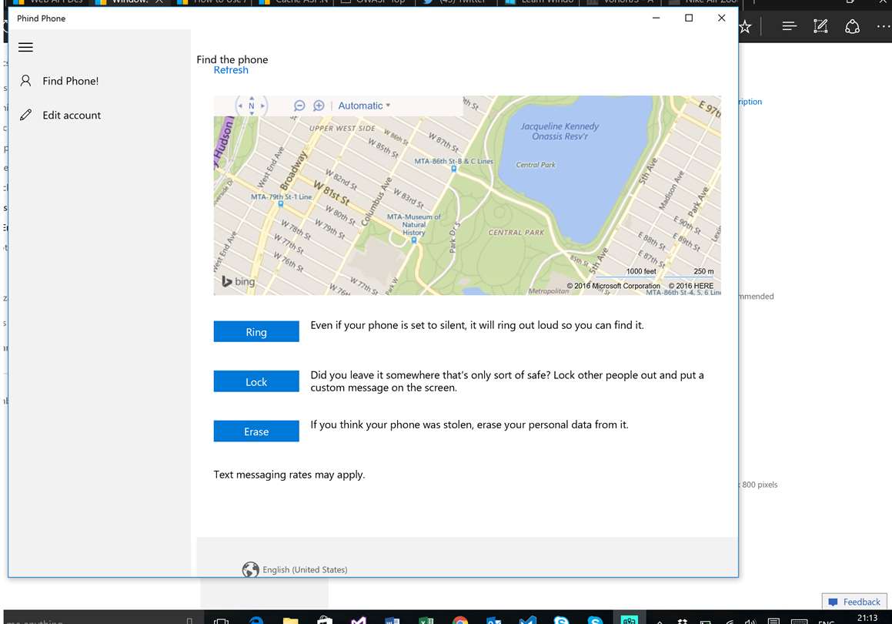Click the Feedback button in Edge
Viewport: 892px width, 624px height.
pyautogui.click(x=854, y=602)
